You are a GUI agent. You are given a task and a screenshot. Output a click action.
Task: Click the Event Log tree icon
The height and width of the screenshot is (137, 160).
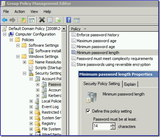point(37,107)
